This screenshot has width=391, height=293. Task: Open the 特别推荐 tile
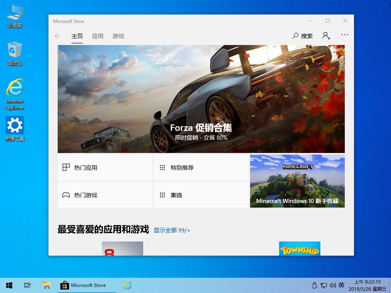[201, 167]
